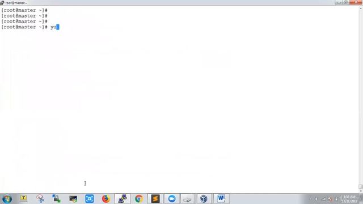Screen dimensions: 363x204
Task: Click the network signal tray icon
Action: click(324, 199)
